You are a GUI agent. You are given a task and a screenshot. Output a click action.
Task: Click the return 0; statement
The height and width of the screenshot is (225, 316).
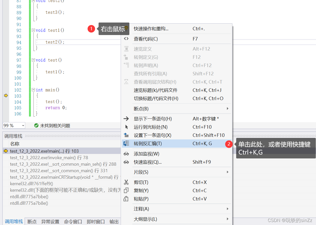pyautogui.click(x=56, y=108)
